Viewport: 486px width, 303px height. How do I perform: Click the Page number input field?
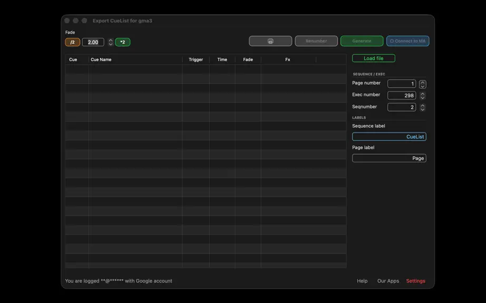(x=401, y=84)
